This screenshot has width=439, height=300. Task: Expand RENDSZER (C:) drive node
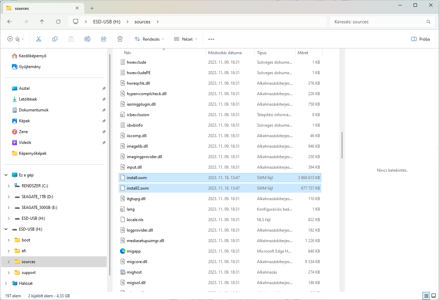point(9,186)
